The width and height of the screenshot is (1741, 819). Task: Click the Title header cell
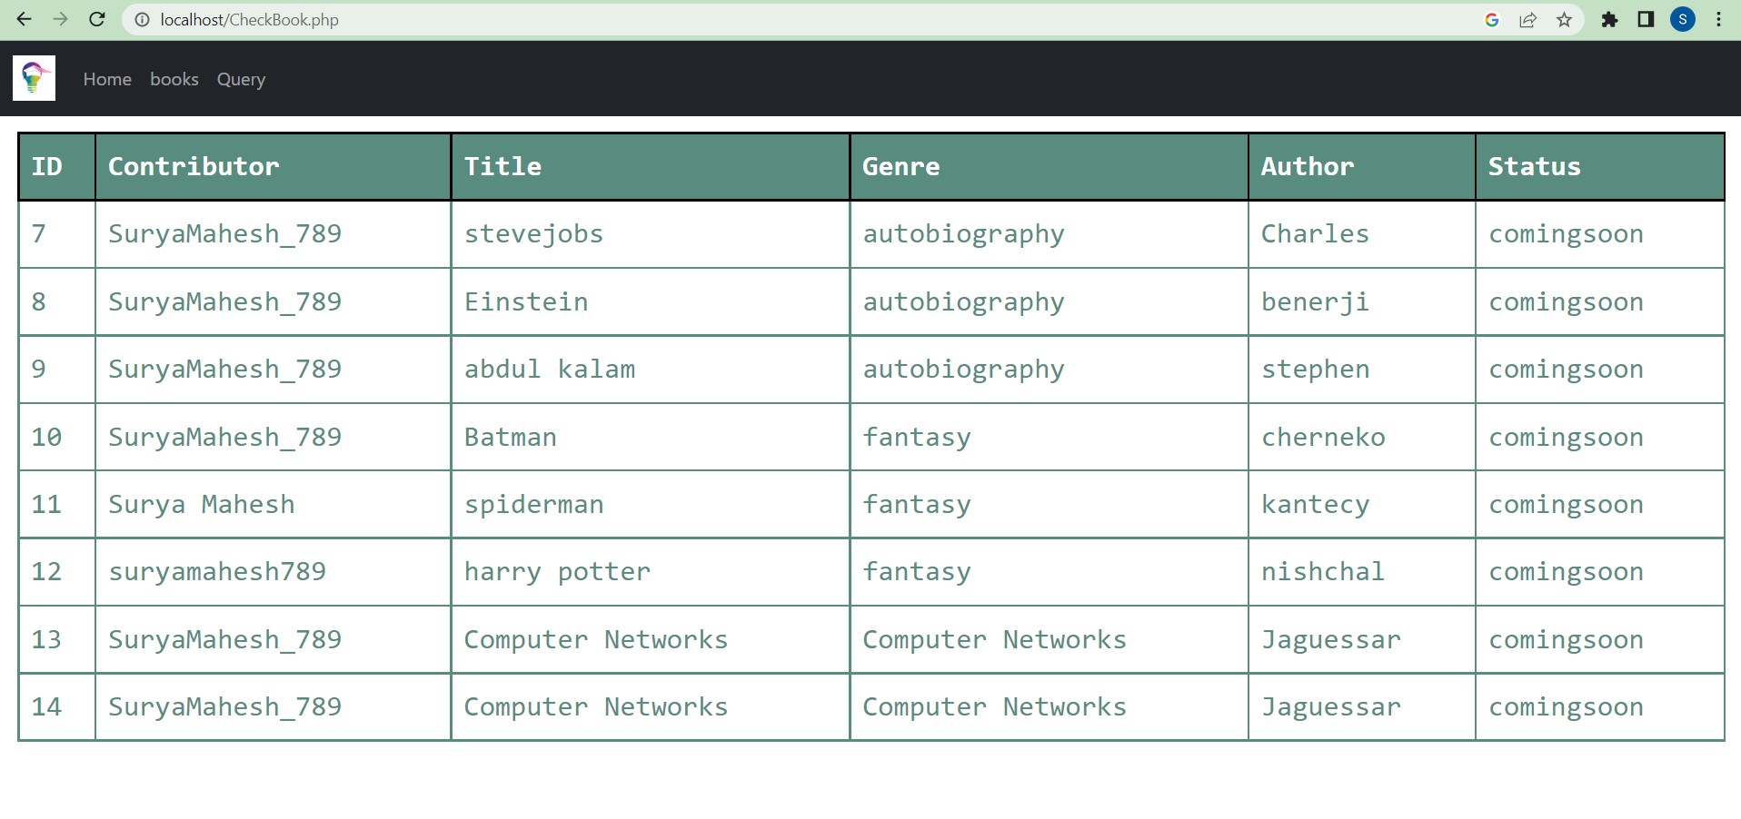(502, 166)
